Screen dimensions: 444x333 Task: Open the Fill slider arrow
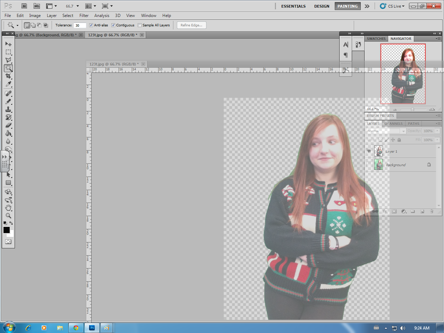pos(437,140)
